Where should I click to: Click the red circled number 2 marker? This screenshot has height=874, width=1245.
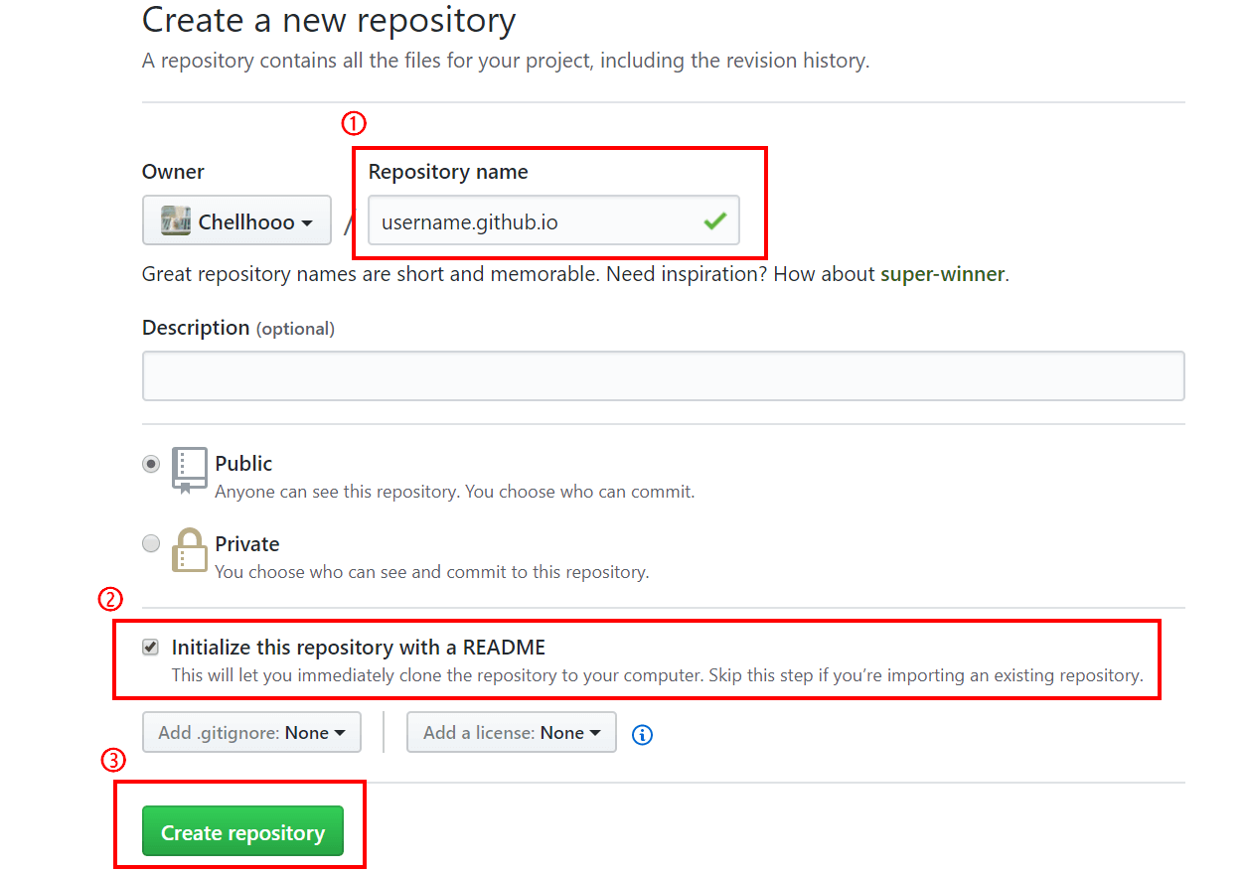(x=109, y=599)
